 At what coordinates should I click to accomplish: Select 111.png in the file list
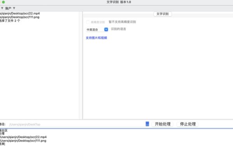tap(20, 17)
